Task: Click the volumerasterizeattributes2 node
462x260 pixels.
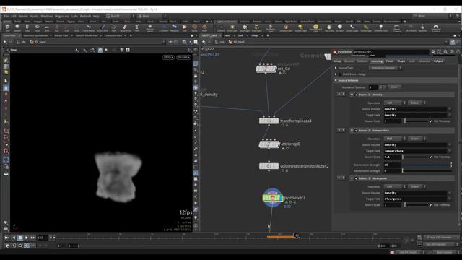Action: [x=269, y=166]
